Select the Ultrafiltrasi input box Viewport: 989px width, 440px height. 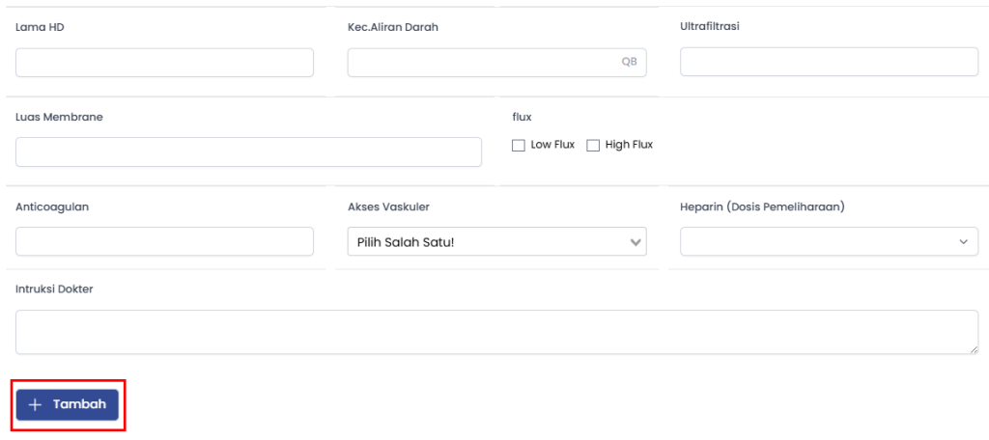pyautogui.click(x=829, y=62)
